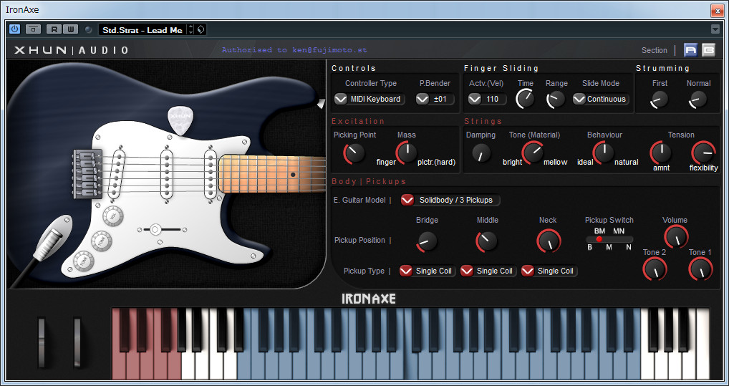Click the Finger Sliding Range knob
This screenshot has height=386, width=729.
point(556,99)
